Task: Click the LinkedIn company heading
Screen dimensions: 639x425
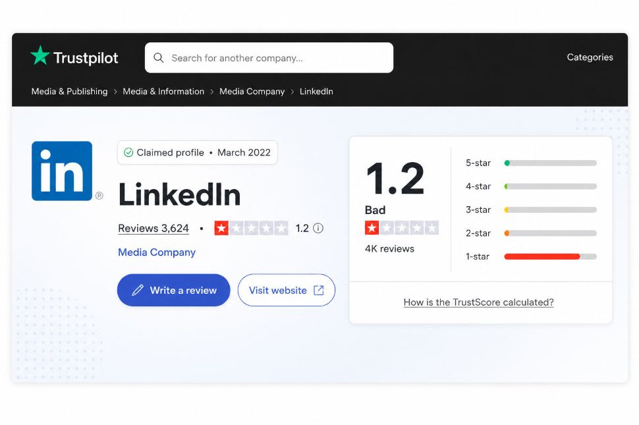Action: (x=179, y=195)
